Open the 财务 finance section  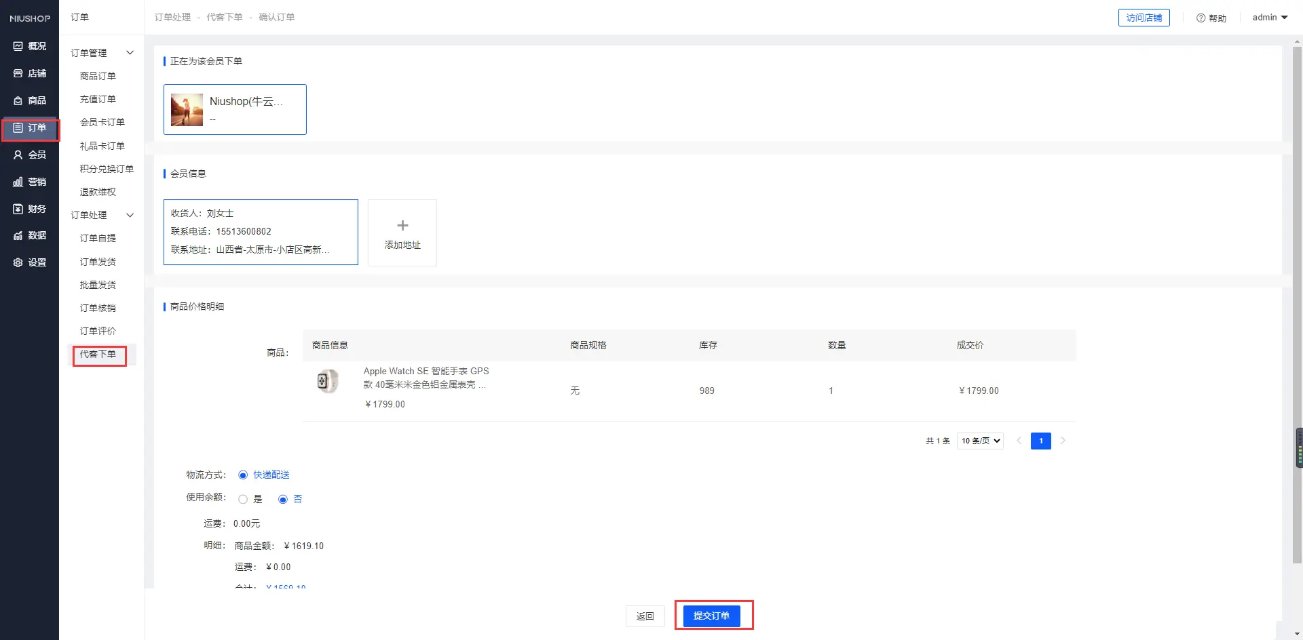[29, 209]
